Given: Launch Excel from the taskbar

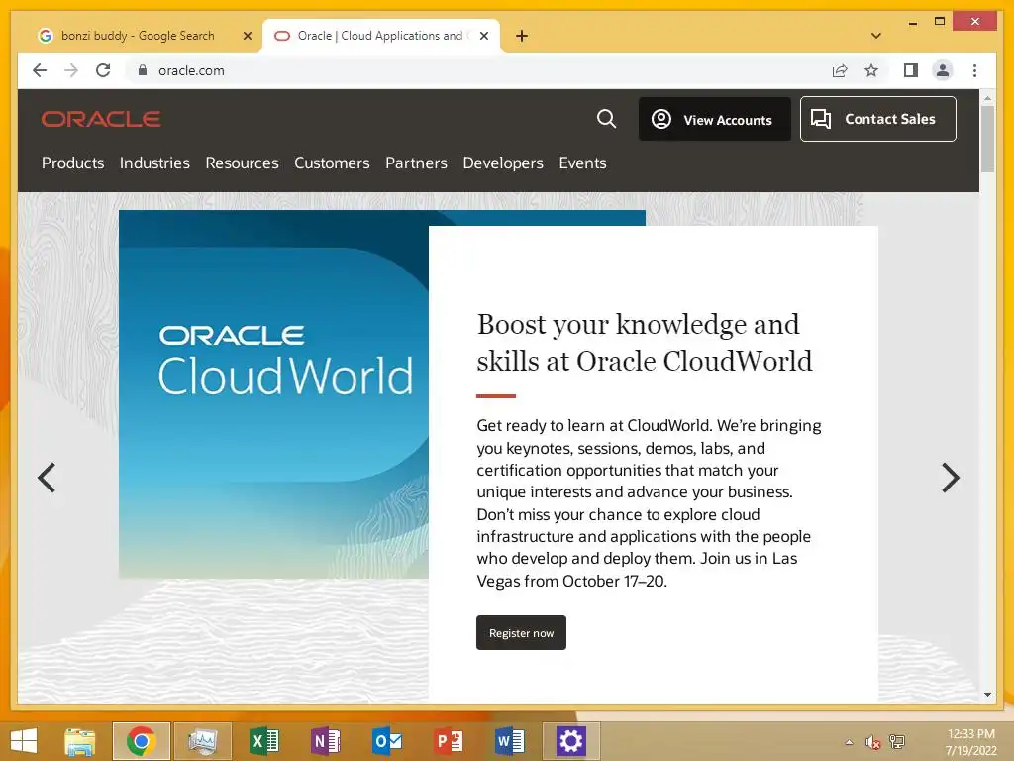Looking at the screenshot, I should click(263, 741).
